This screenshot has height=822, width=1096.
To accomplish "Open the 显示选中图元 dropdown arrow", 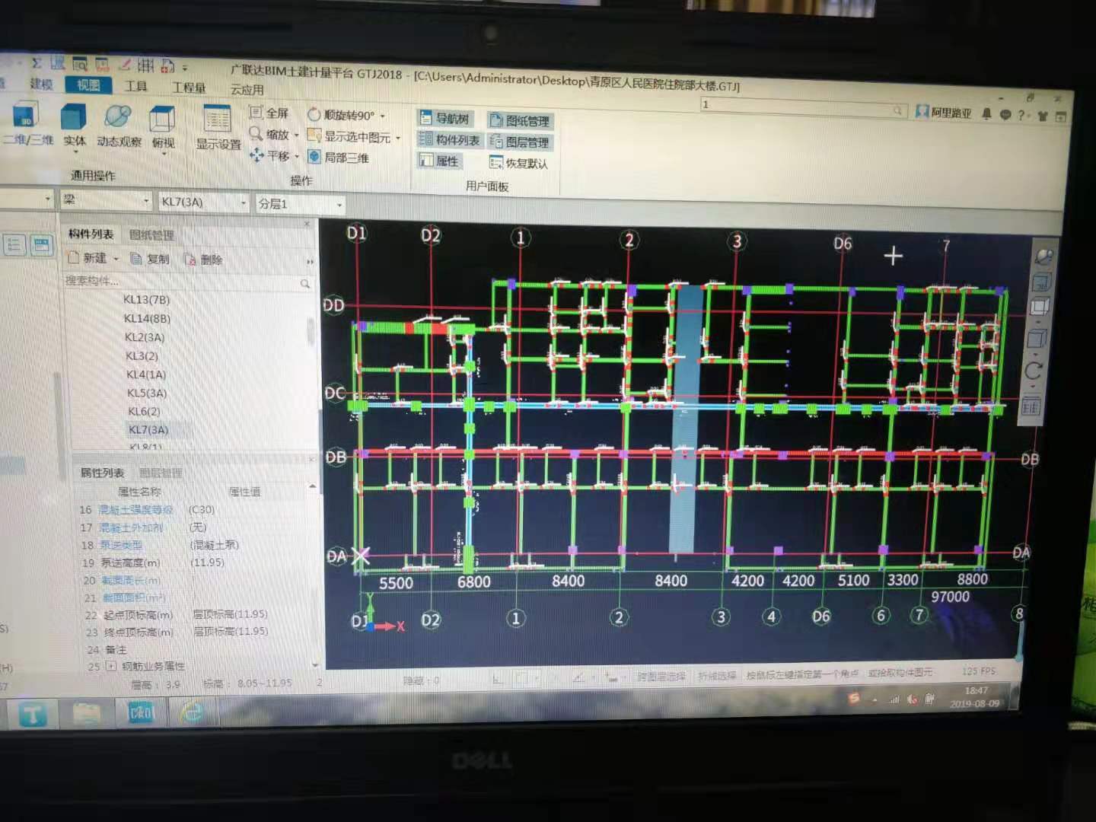I will pyautogui.click(x=397, y=138).
